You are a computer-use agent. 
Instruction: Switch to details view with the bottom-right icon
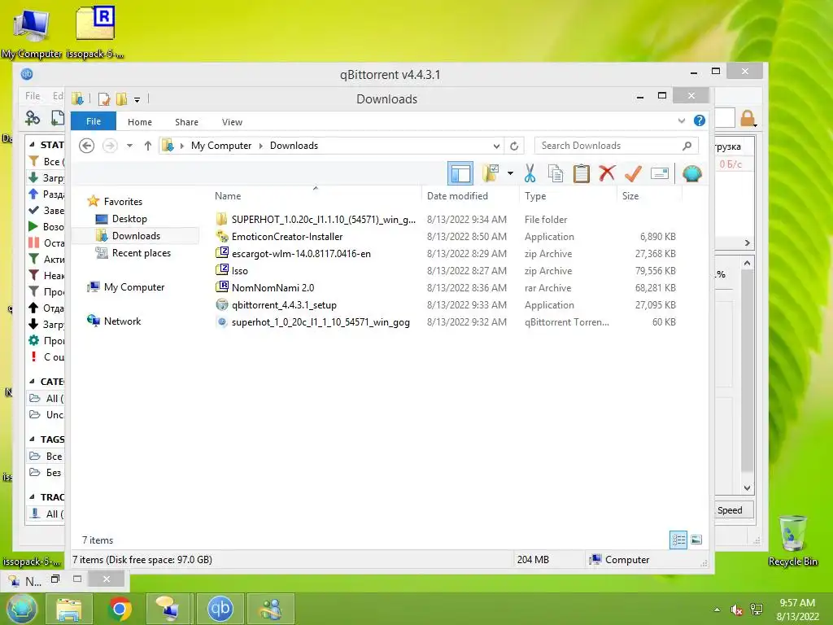(x=678, y=540)
